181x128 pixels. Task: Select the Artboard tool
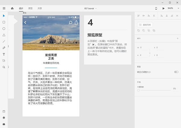coord(4,61)
